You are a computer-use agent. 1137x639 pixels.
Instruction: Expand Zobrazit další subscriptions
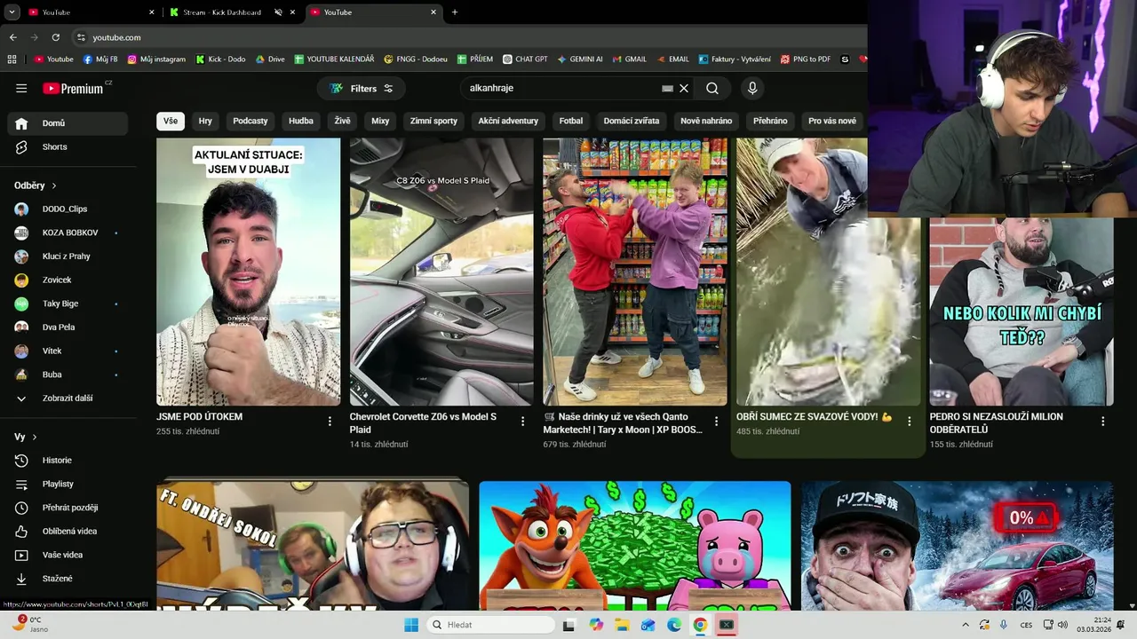(x=68, y=398)
